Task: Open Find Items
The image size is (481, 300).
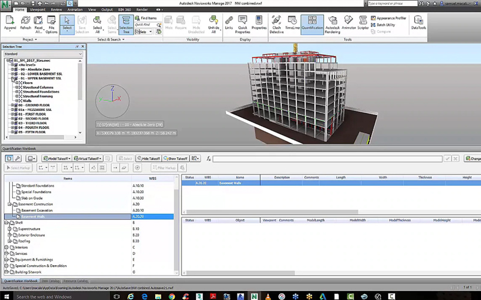Action: pos(146,18)
